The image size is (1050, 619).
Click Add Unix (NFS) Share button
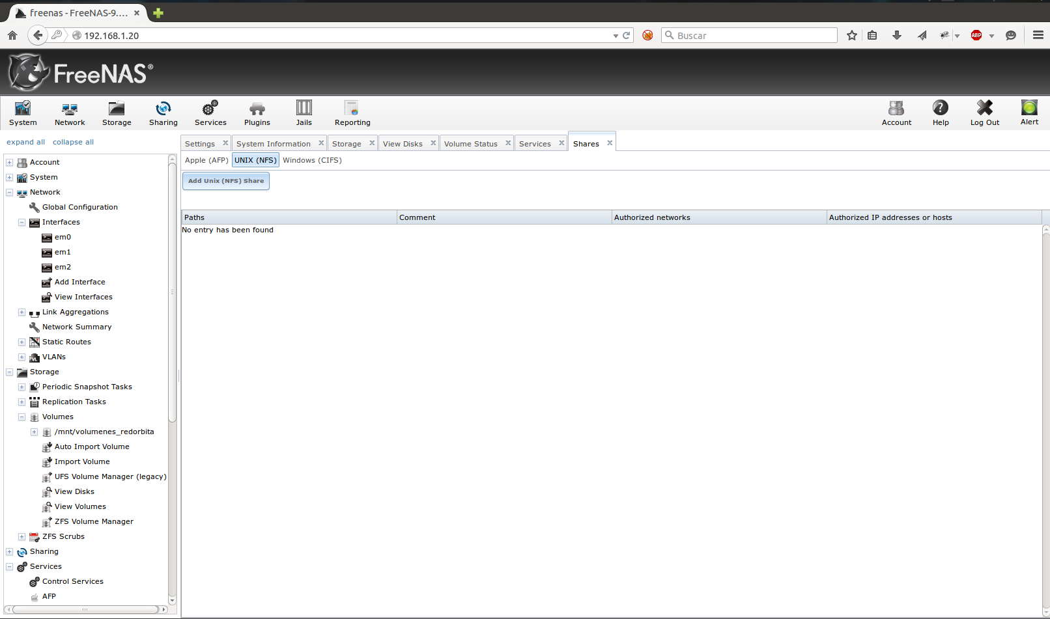226,181
